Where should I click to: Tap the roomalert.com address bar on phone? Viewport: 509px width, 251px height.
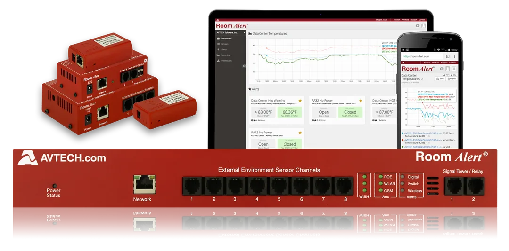(x=422, y=56)
